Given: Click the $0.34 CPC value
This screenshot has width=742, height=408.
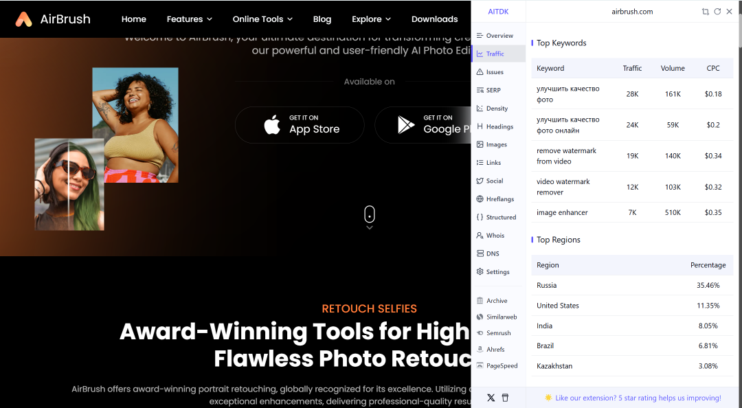Looking at the screenshot, I should point(713,156).
